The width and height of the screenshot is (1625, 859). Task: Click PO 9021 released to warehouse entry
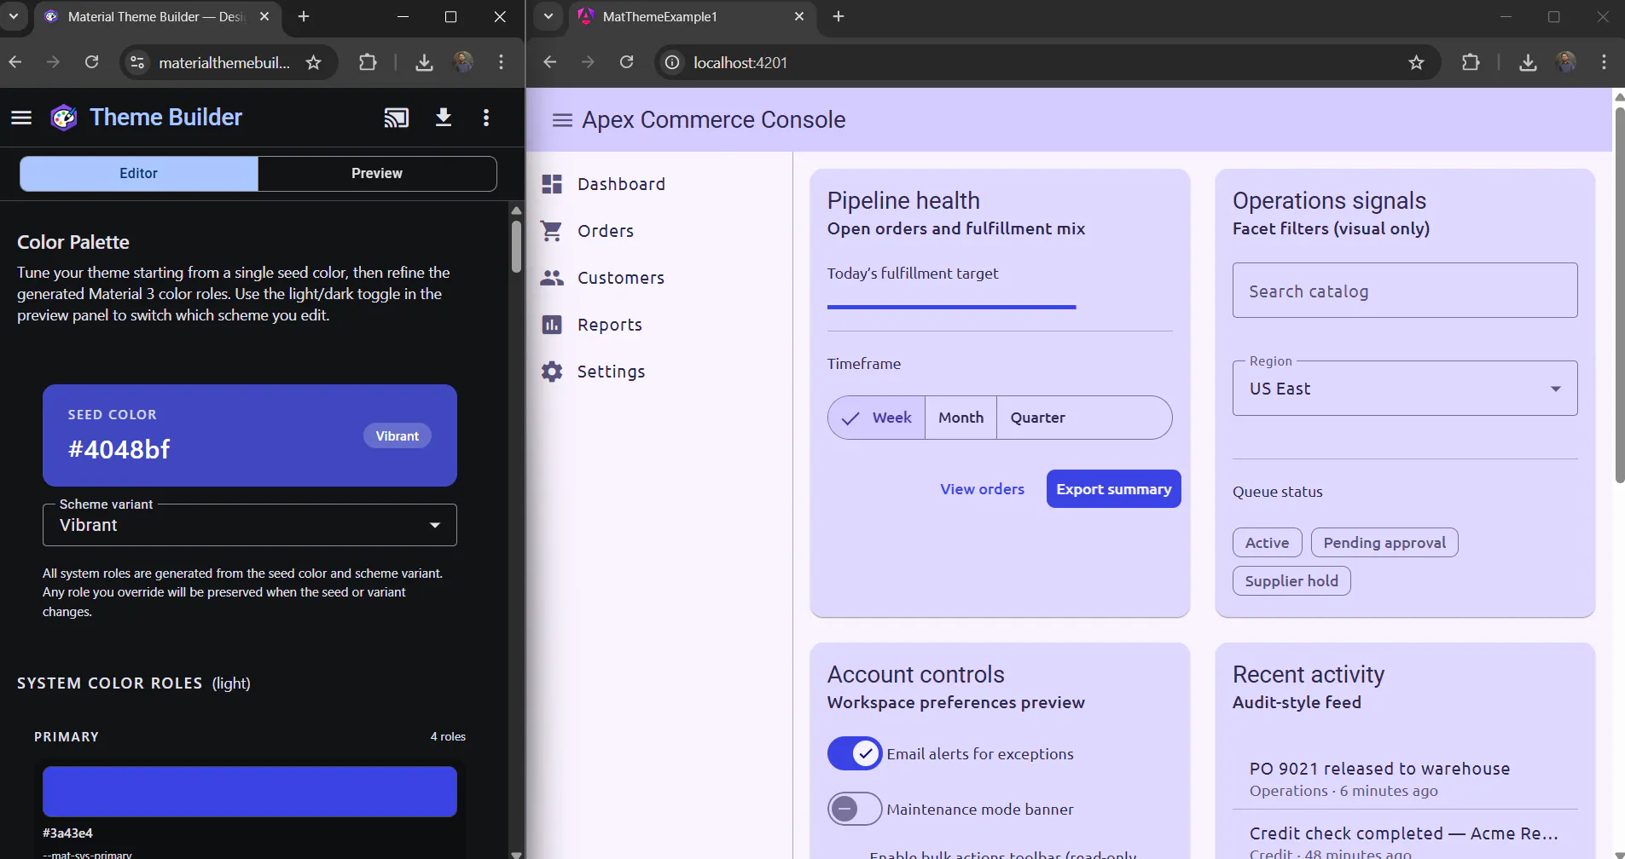[1405, 779]
